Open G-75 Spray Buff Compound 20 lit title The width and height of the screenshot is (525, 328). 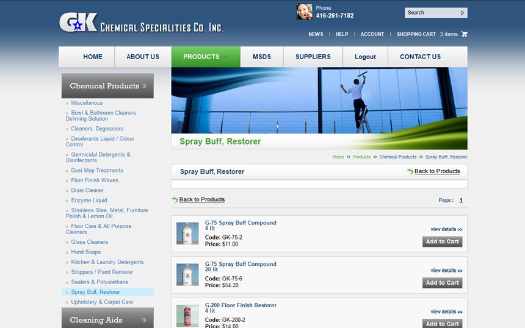click(241, 266)
